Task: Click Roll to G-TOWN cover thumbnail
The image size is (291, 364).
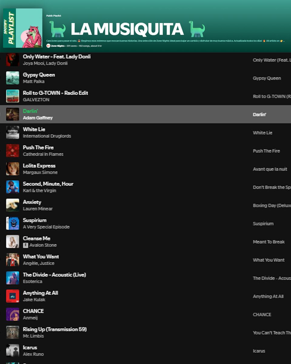Action: pyautogui.click(x=12, y=96)
